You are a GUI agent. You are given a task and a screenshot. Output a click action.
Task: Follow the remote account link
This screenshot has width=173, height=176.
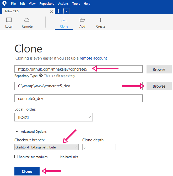click(93, 58)
